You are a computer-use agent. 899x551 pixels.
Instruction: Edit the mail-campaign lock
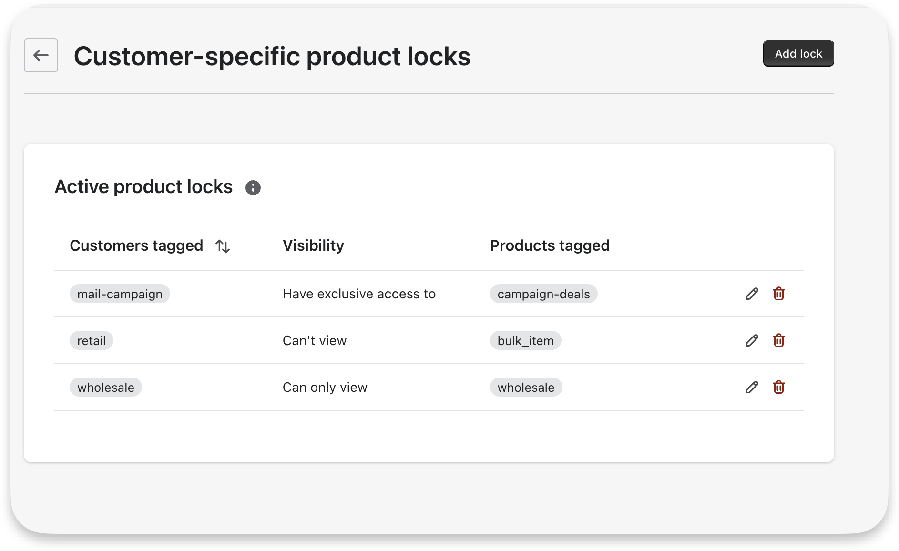pyautogui.click(x=752, y=294)
